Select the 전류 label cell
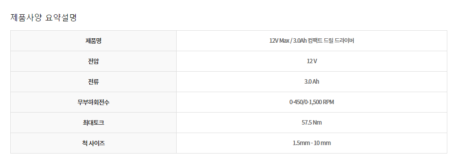Screen dimensions: 454x166 [93, 82]
